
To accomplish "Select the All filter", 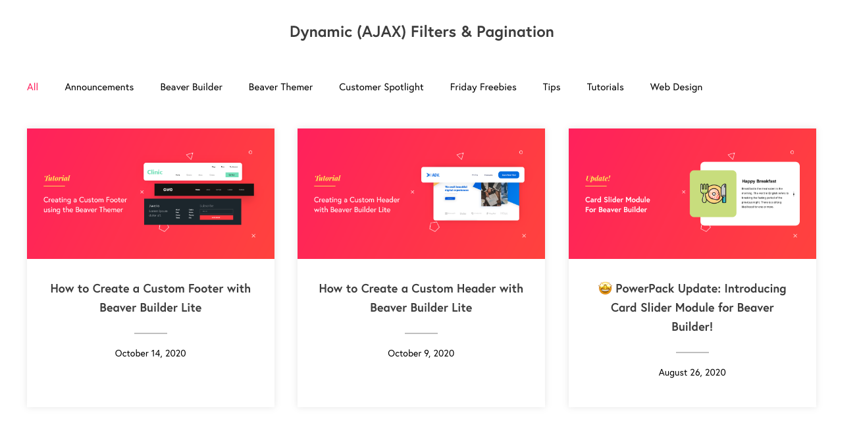I will click(32, 87).
